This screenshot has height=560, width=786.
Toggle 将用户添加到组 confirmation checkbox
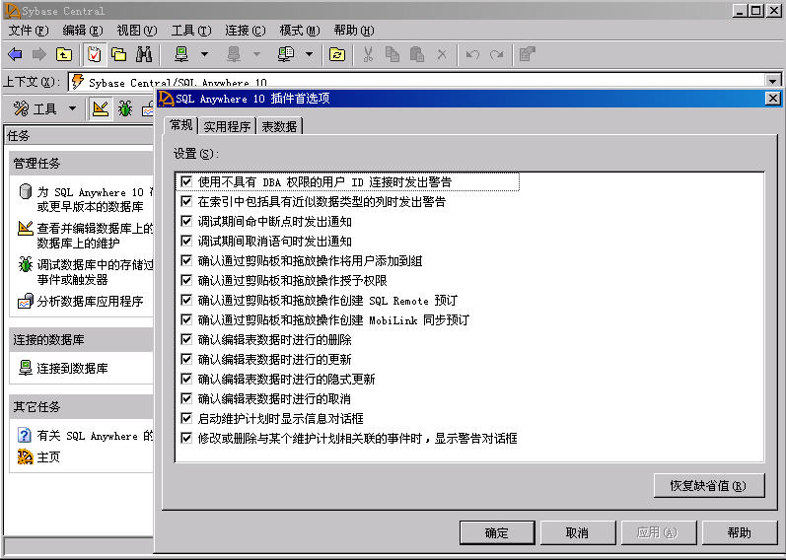click(186, 260)
